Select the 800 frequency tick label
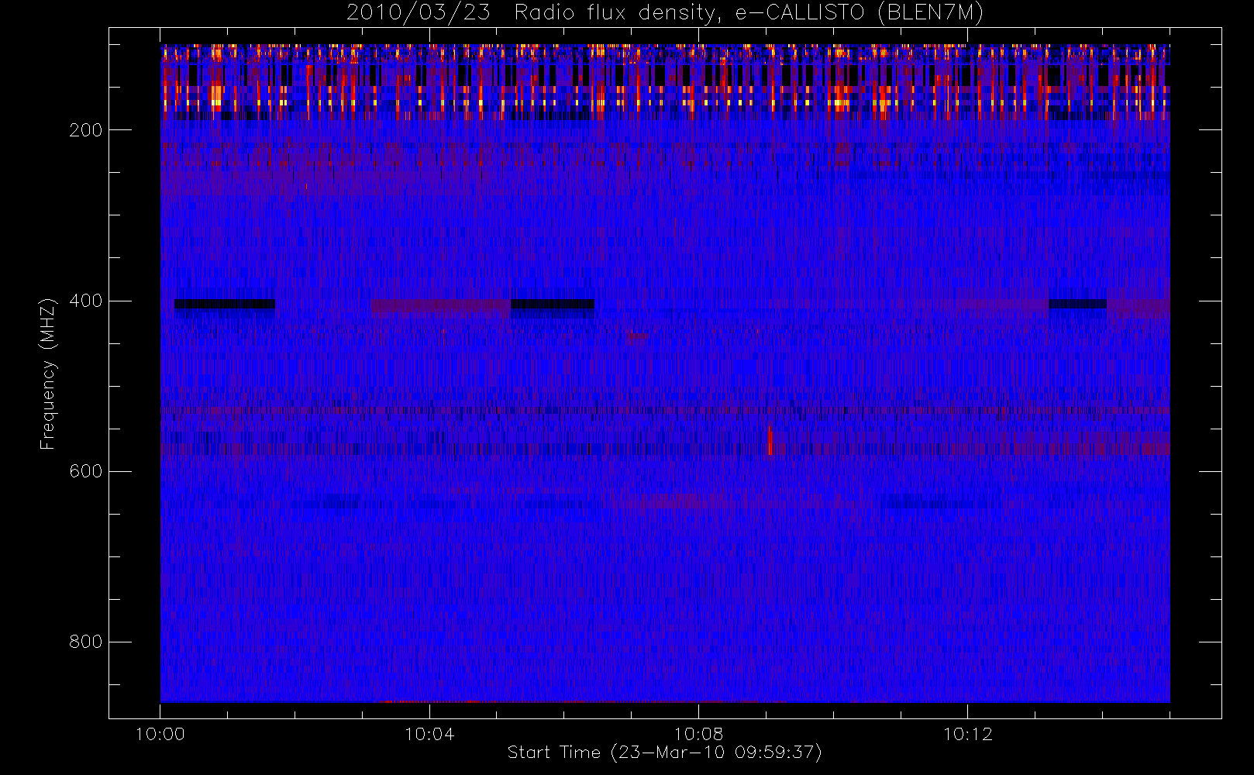Screen dimensions: 1254x775 click(86, 642)
